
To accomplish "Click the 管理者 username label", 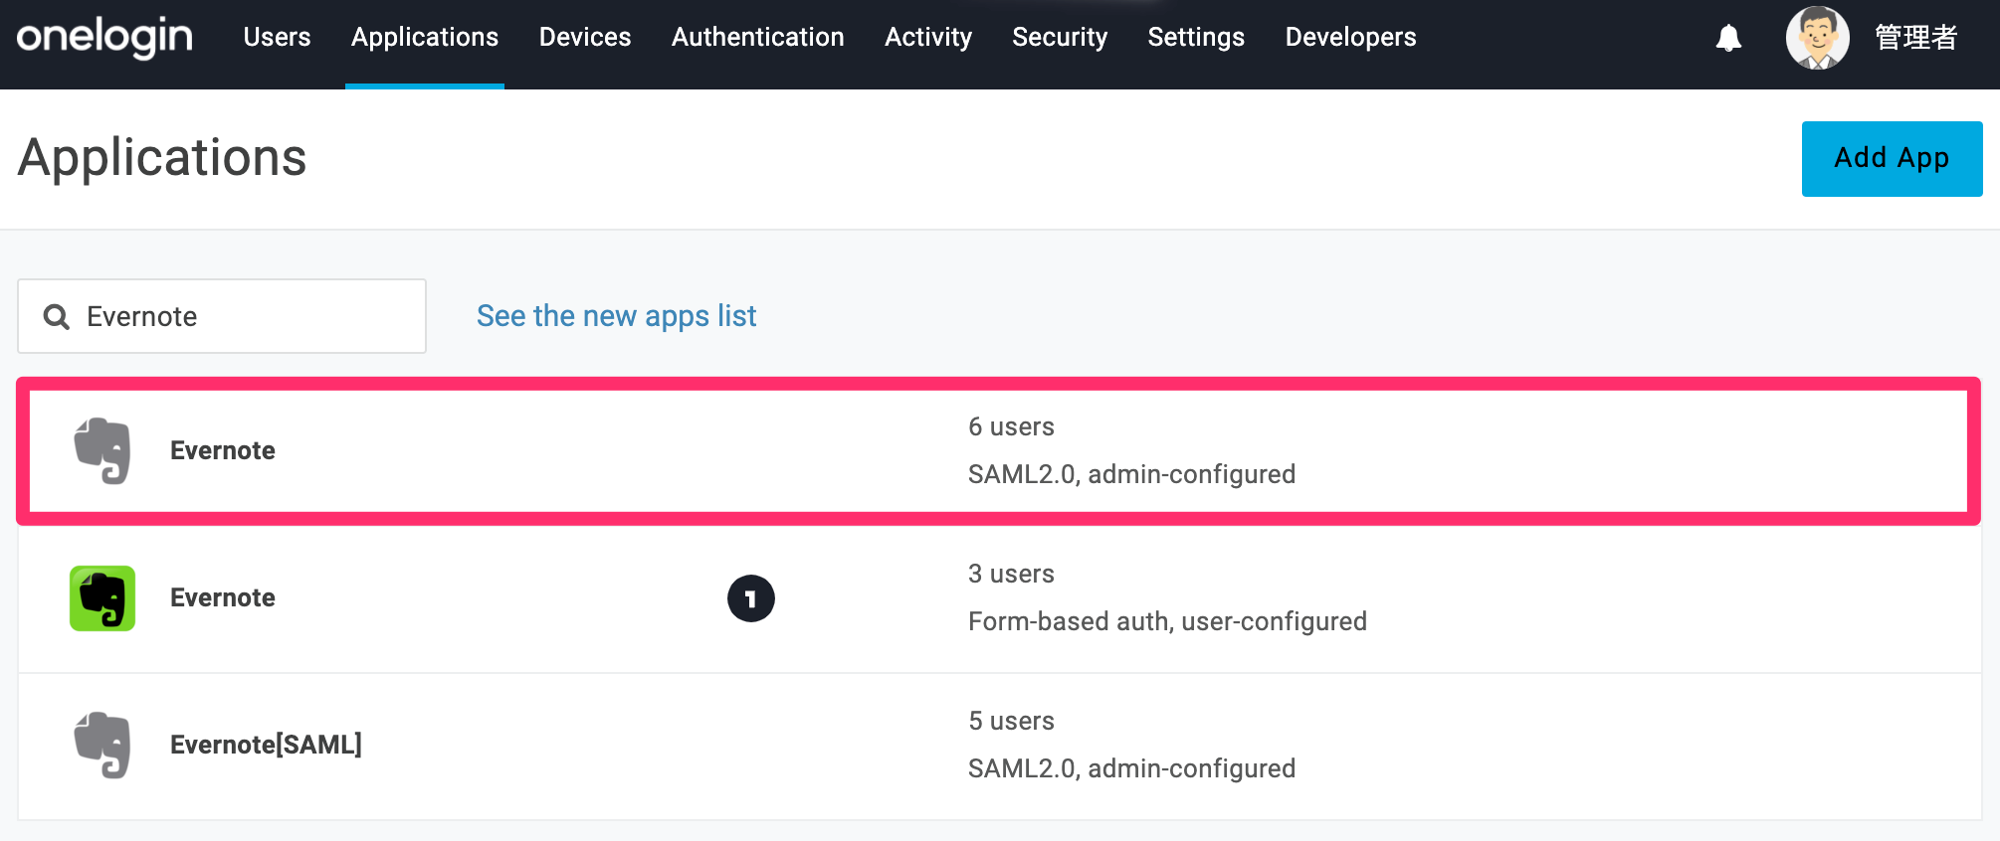I will tap(1915, 38).
